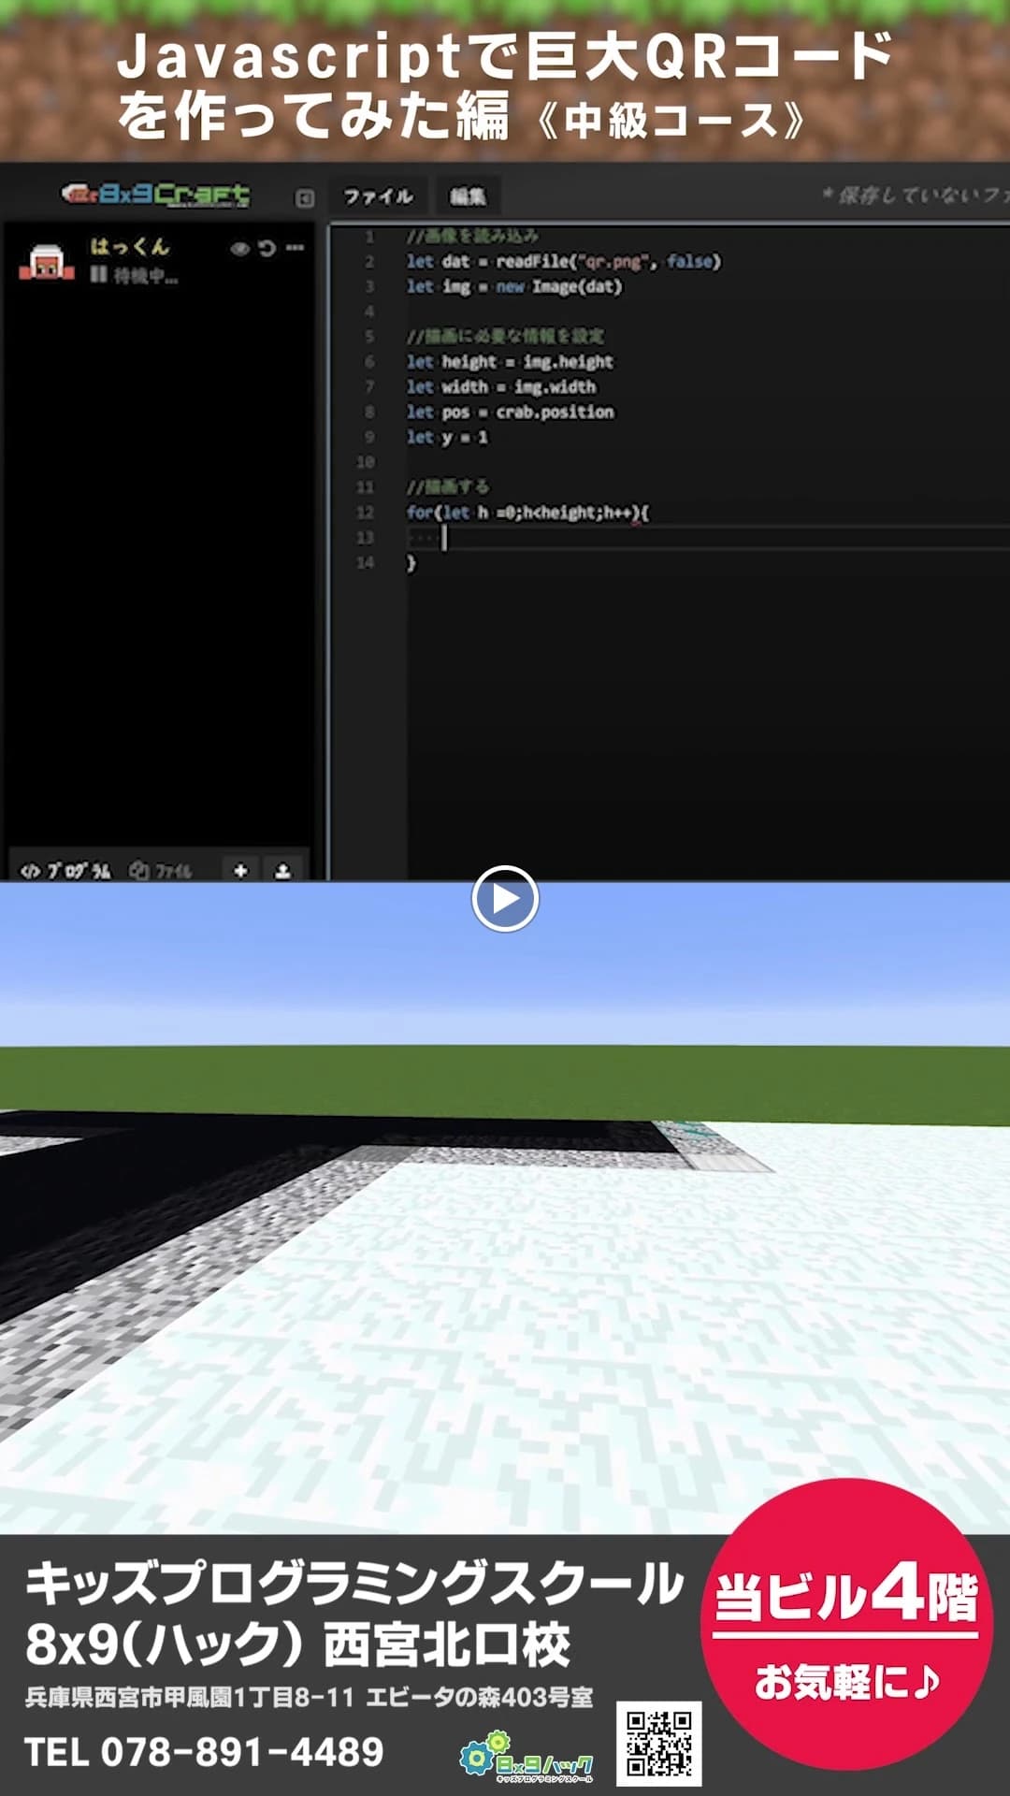
Task: Click the pause icon next to 待機中
Action: [x=97, y=274]
